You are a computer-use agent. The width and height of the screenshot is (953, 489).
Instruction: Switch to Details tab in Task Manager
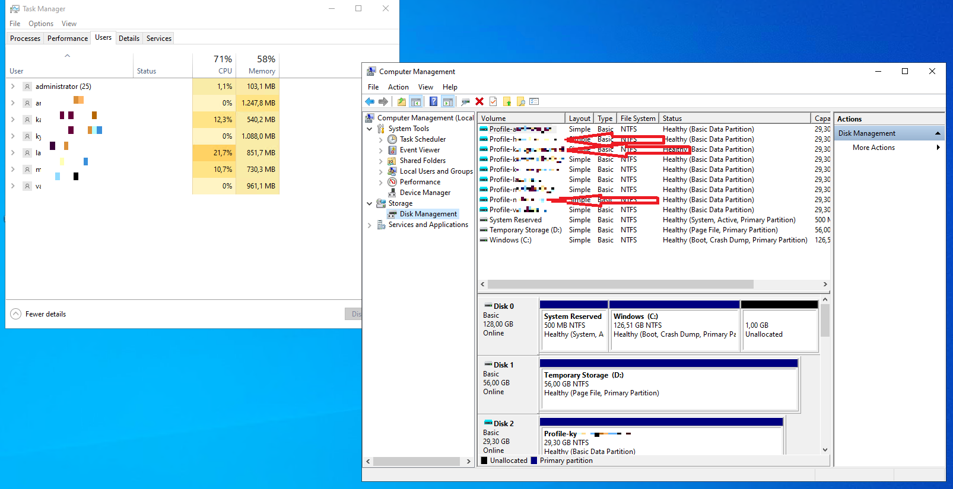tap(129, 39)
